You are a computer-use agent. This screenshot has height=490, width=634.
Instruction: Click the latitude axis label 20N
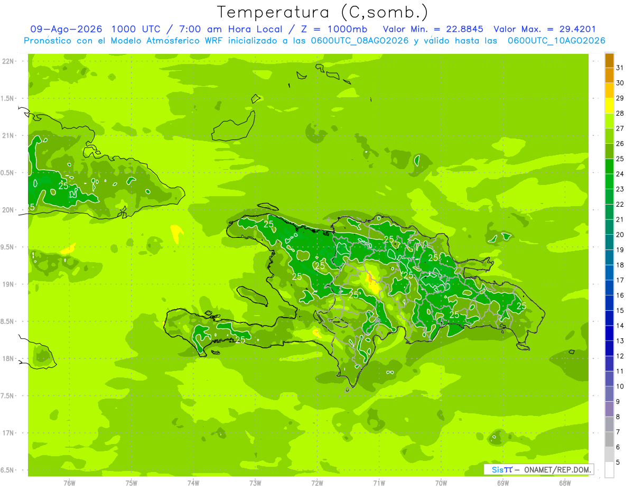9,210
